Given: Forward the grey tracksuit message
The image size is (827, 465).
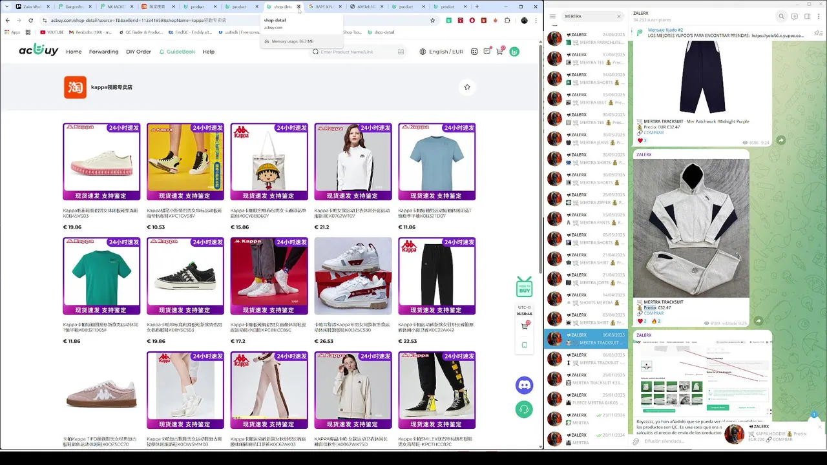Looking at the screenshot, I should tap(758, 321).
